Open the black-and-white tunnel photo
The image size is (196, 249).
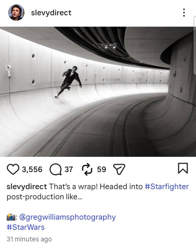coord(98,92)
